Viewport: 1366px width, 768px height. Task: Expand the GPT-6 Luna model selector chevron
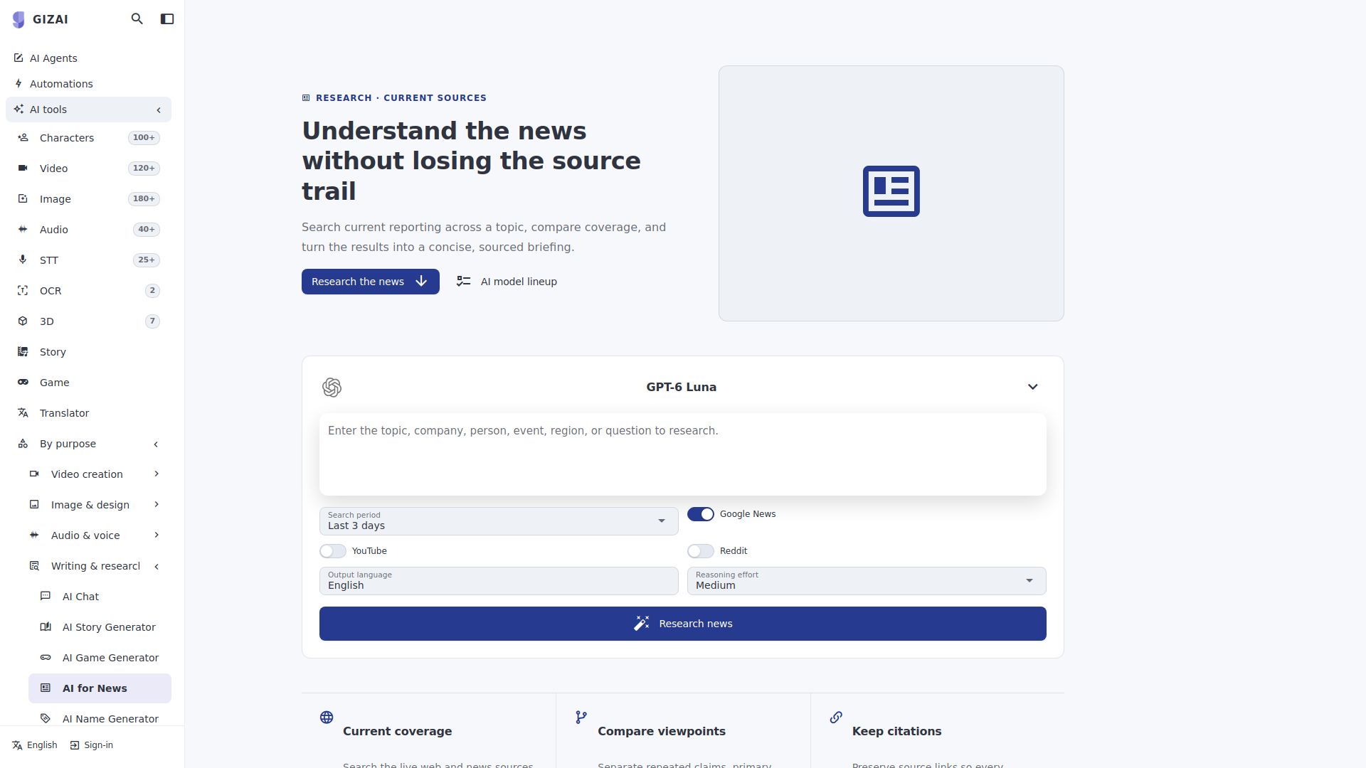(1033, 387)
